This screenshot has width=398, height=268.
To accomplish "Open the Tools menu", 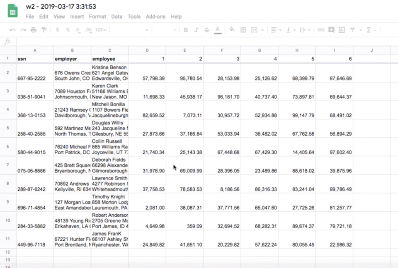I will [134, 17].
